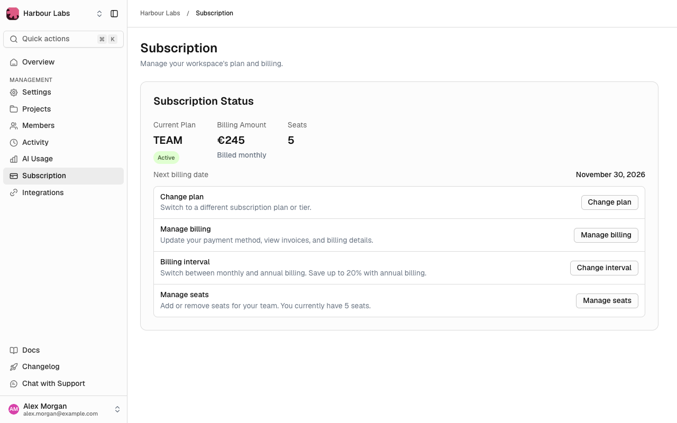Click the Chat with Support bubble icon
The image size is (677, 423).
click(x=14, y=384)
